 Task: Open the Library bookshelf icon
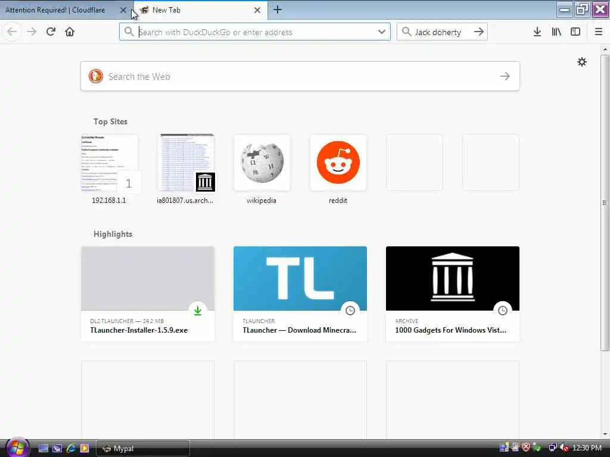point(556,32)
